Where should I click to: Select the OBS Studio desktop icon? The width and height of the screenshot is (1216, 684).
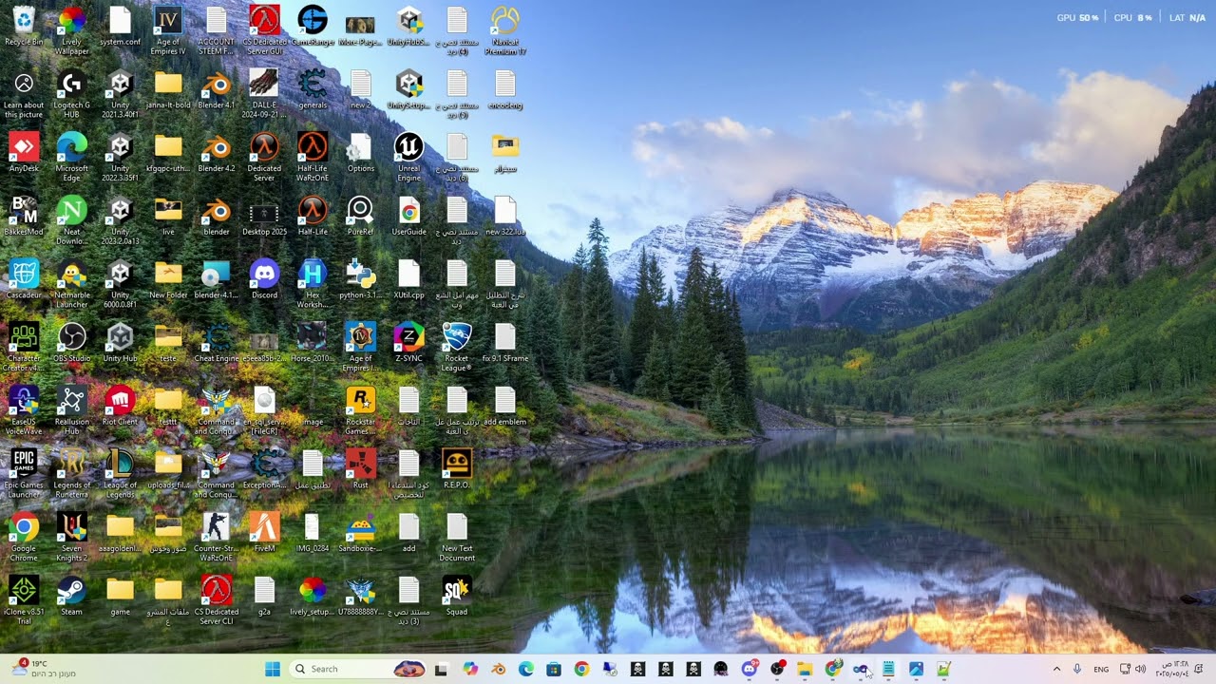72,344
